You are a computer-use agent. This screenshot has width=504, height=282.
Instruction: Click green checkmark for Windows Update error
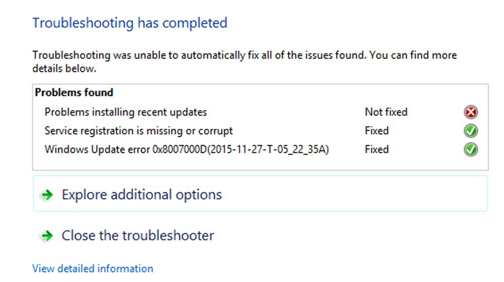(471, 150)
